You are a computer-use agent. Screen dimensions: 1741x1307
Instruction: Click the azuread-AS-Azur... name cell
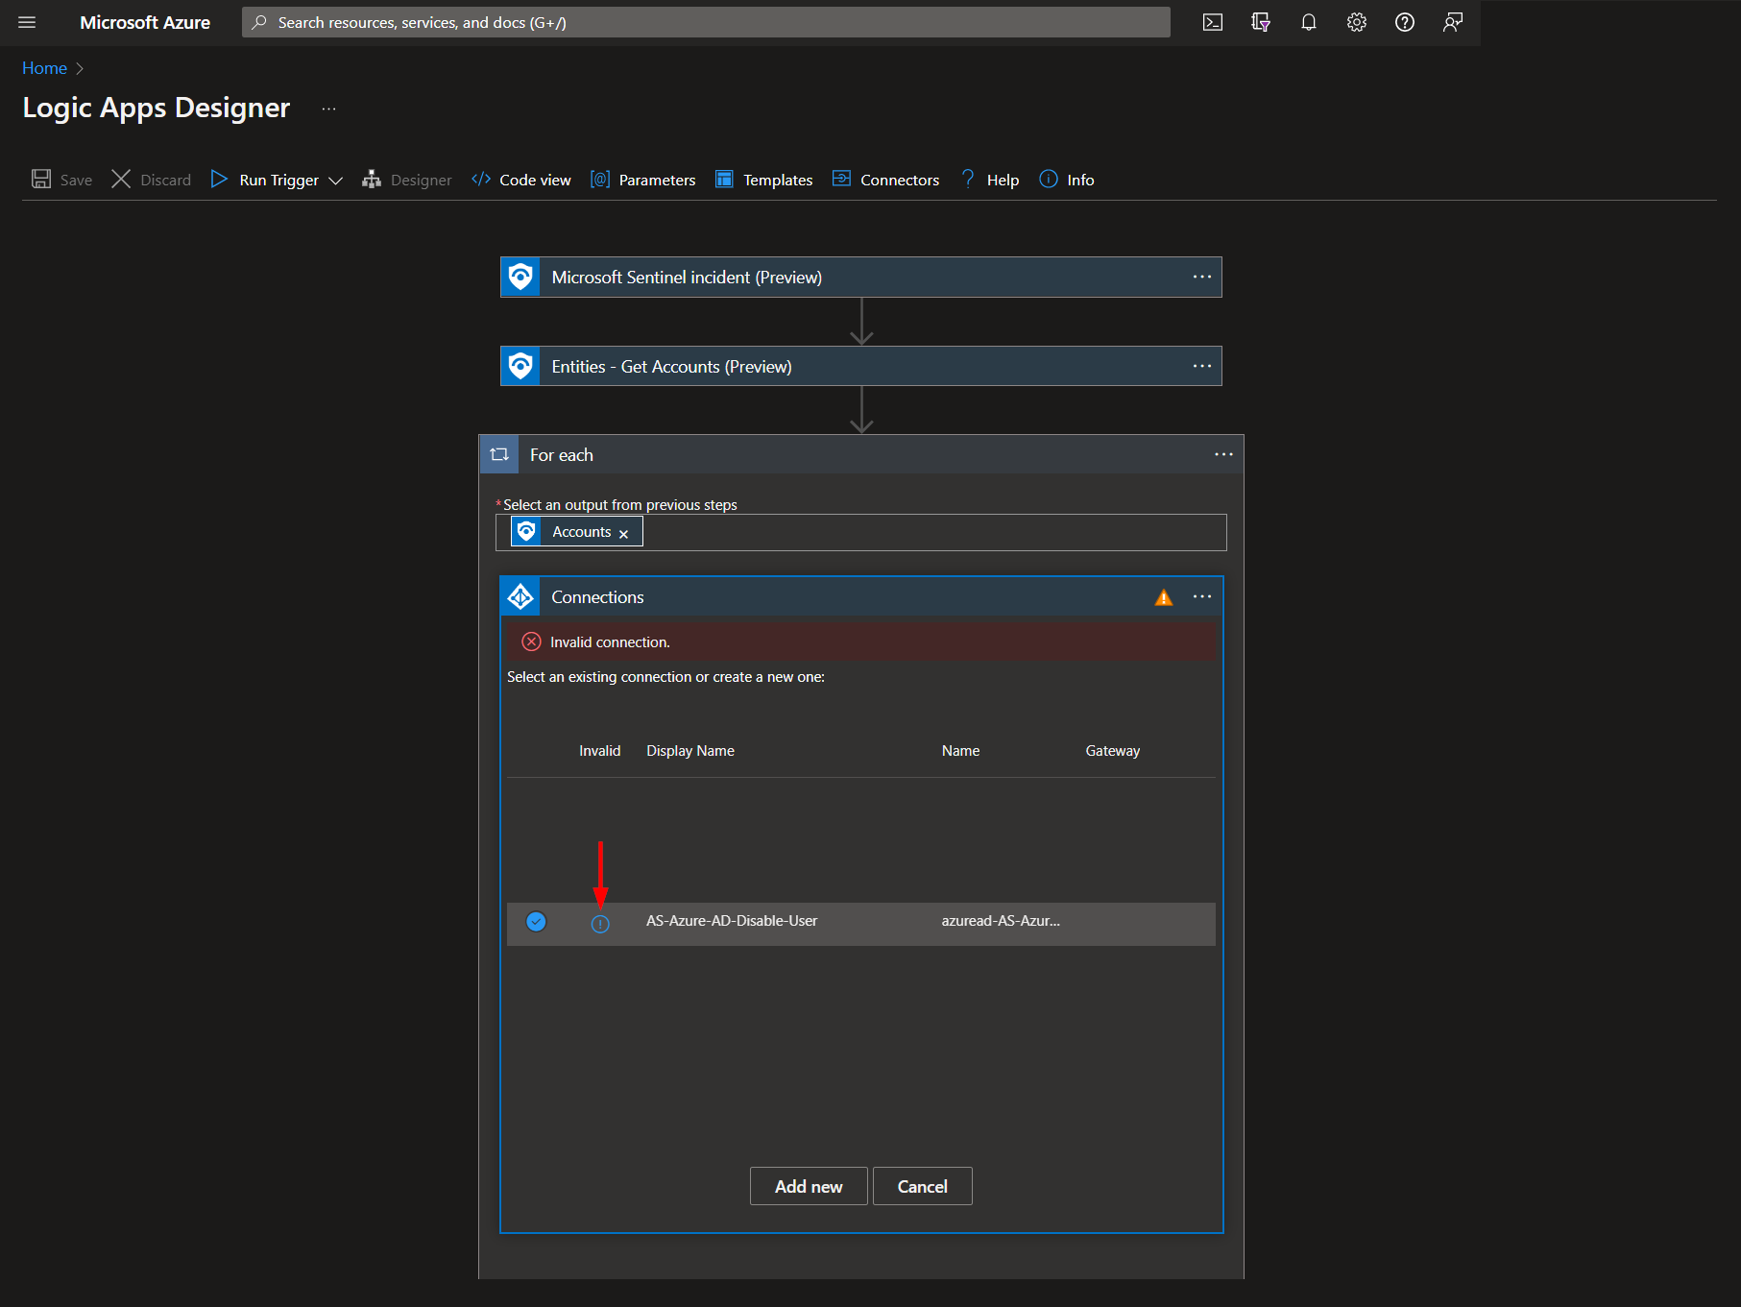point(1001,921)
